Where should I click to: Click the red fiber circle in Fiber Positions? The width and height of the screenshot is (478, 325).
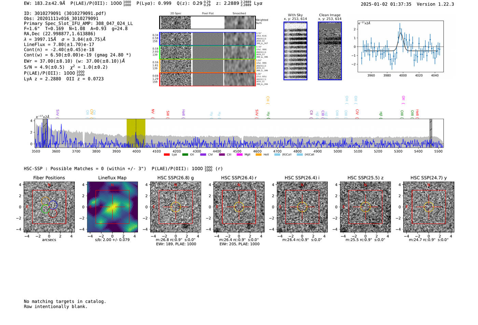coord(52,213)
